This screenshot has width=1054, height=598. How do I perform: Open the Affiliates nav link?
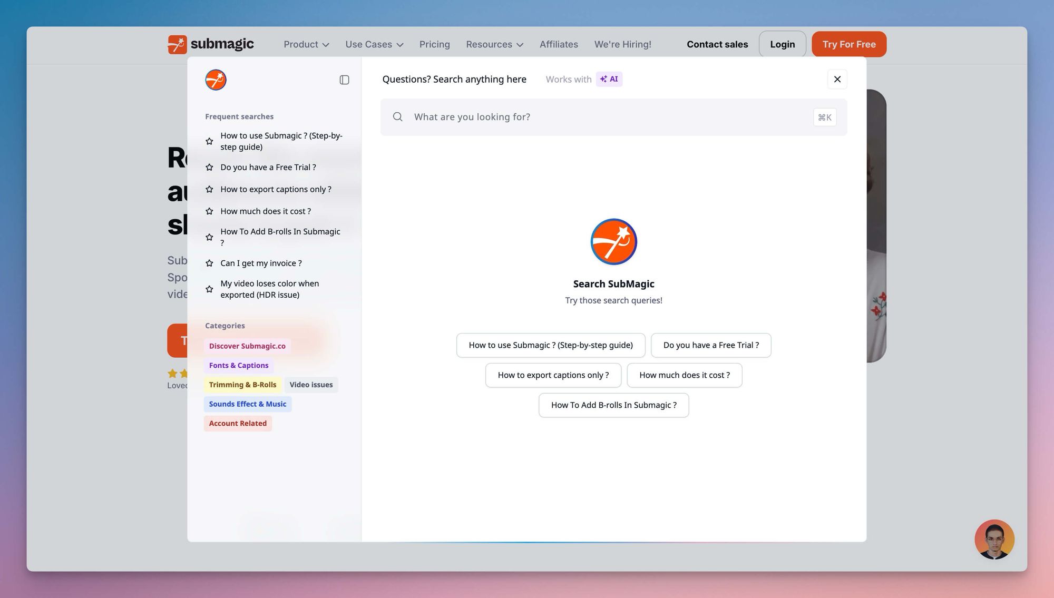click(x=559, y=45)
